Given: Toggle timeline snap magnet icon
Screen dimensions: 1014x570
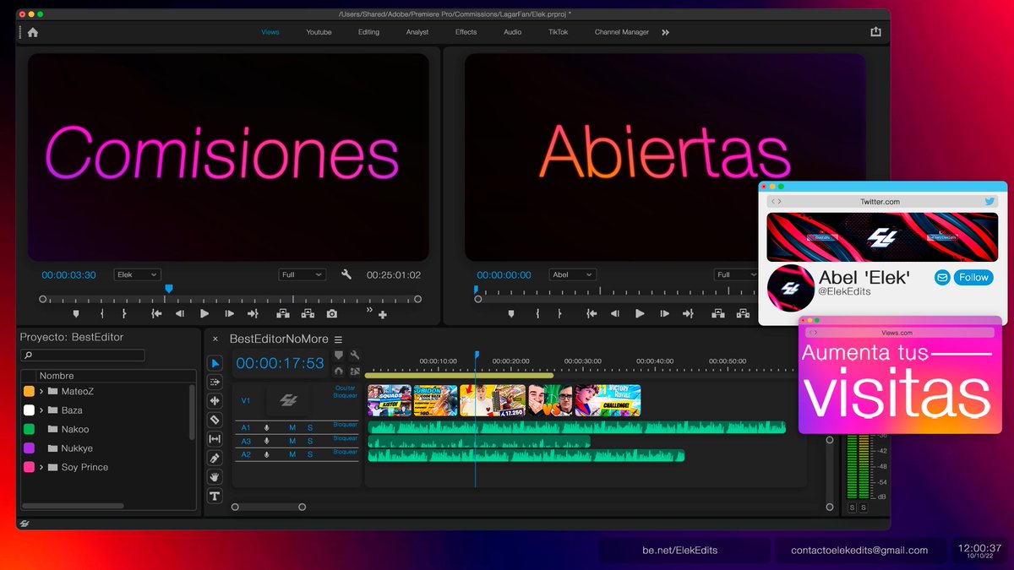Looking at the screenshot, I should point(339,371).
